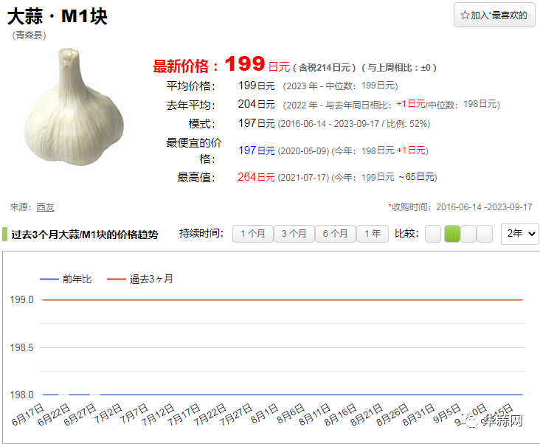
Task: Click the 199.0 axis label
Action: pos(21,299)
